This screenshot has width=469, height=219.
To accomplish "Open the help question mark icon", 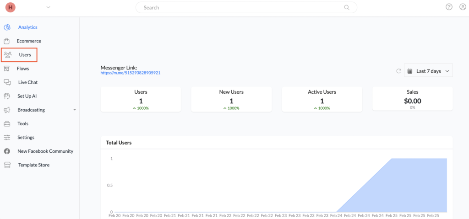I will [449, 7].
